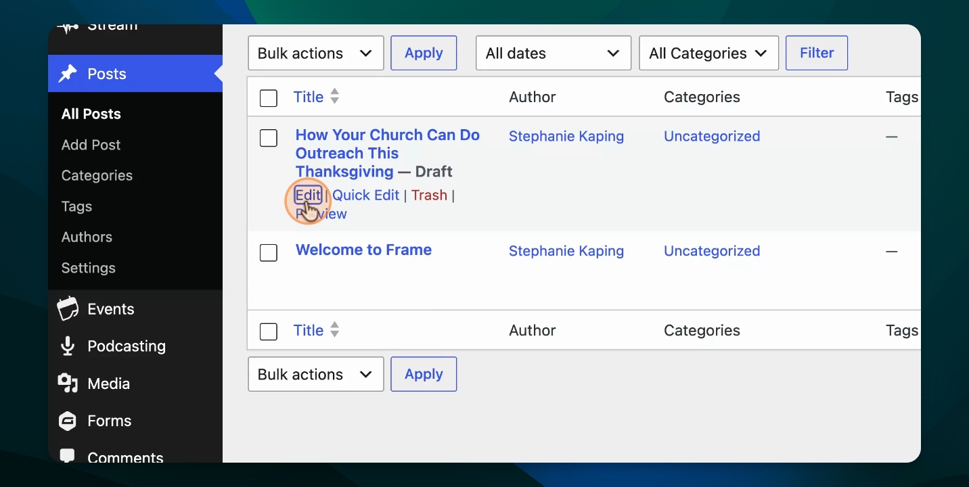Open the Authors submenu item
This screenshot has width=969, height=487.
(x=87, y=237)
